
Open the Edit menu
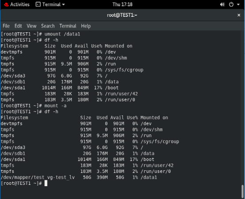[18, 26]
